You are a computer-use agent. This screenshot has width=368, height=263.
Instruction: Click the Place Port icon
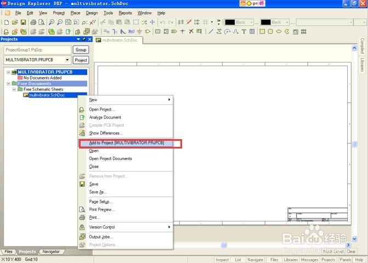point(174,31)
